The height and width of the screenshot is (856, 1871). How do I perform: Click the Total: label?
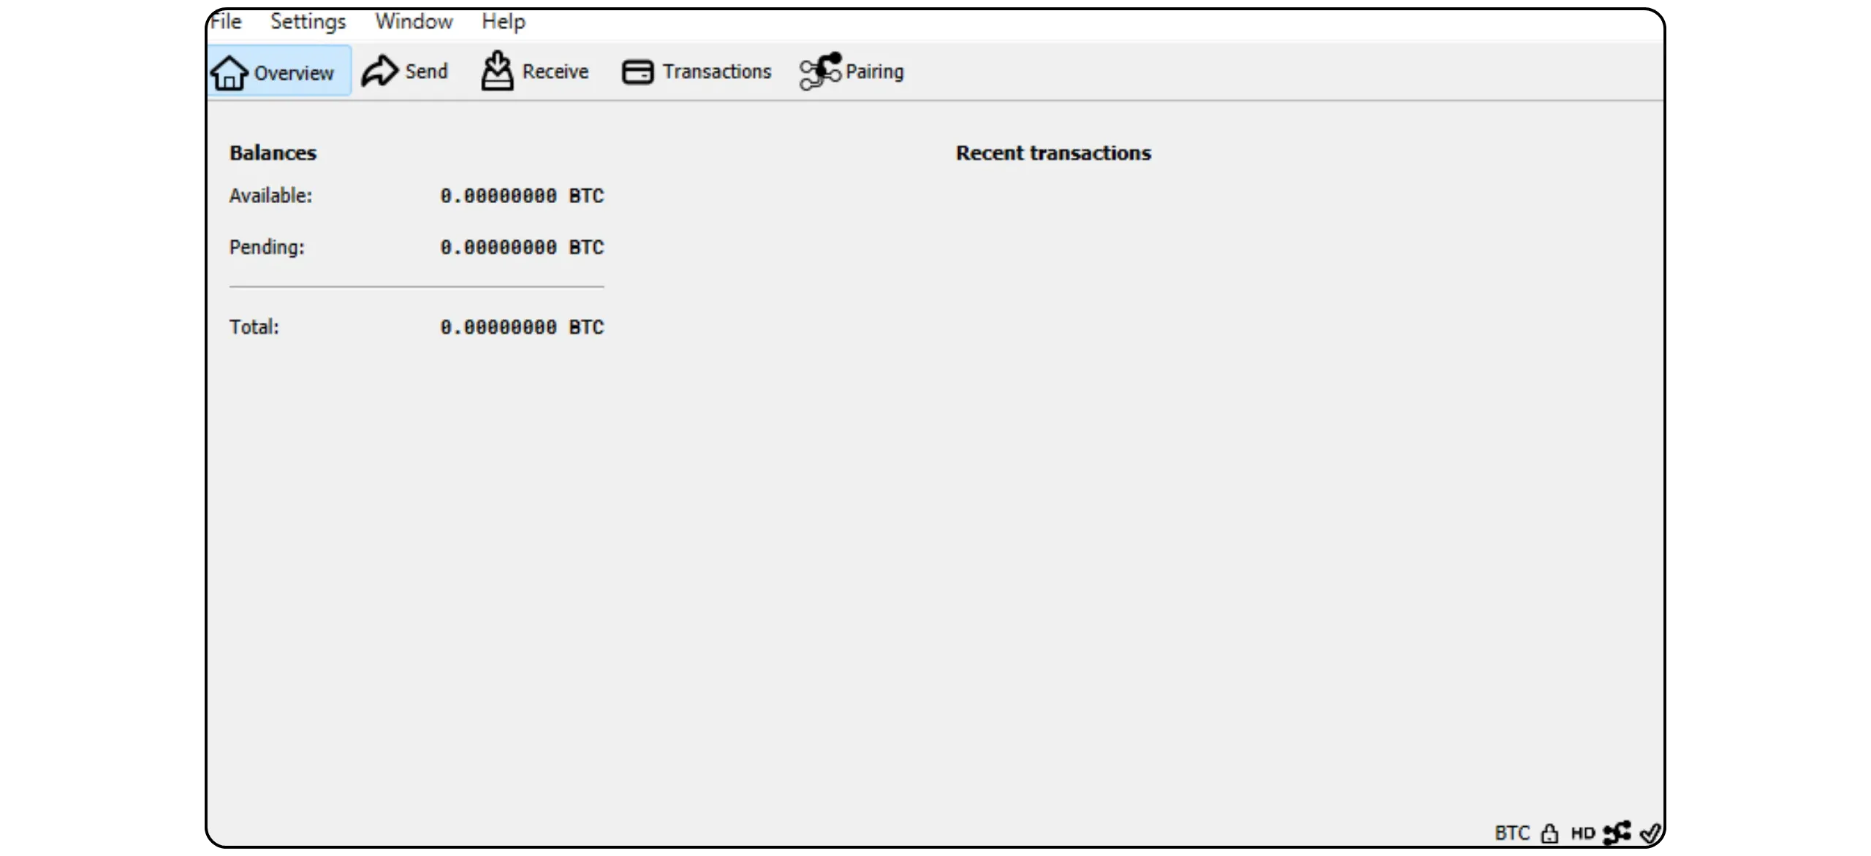(x=254, y=327)
